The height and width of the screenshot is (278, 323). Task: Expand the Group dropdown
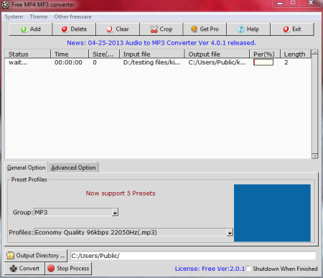(115, 212)
